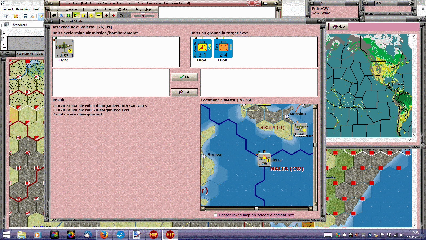This screenshot has width=426, height=240.
Task: Click the Windows Start button
Action: coord(6,235)
